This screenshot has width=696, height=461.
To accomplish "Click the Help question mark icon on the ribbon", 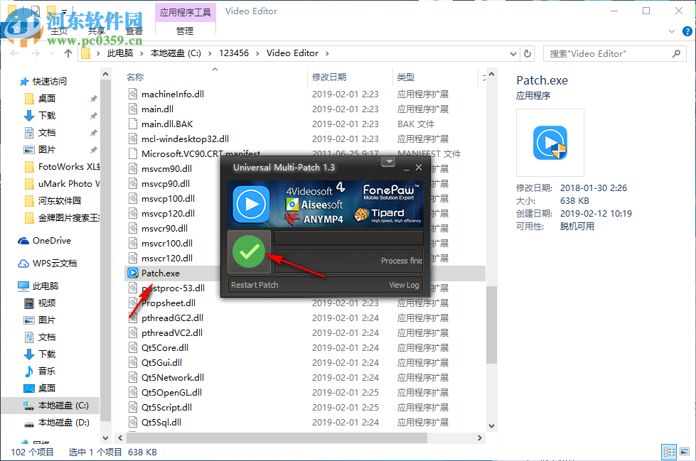I will click(687, 31).
